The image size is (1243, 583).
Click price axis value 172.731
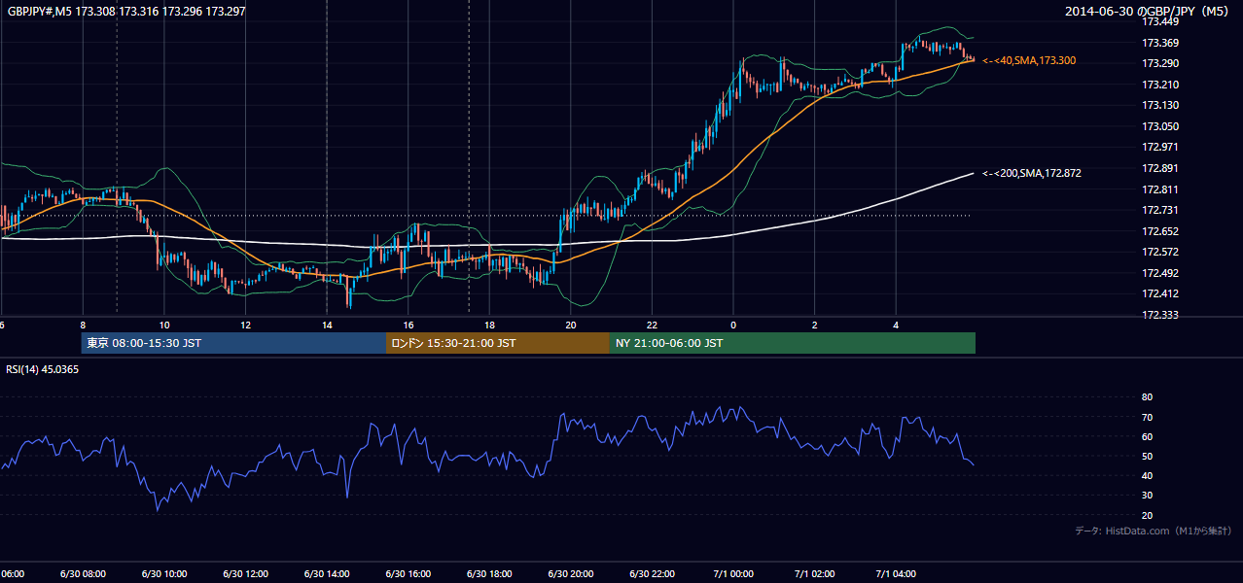[x=1160, y=210]
